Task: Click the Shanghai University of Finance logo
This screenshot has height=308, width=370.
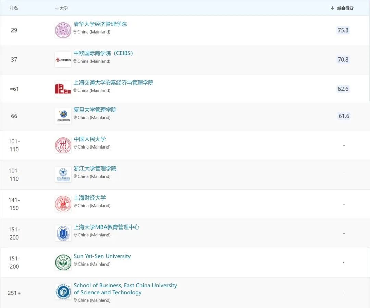Action: (x=63, y=204)
